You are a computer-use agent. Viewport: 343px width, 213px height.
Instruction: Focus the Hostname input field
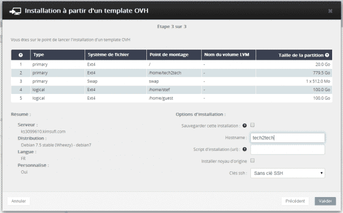pos(288,138)
